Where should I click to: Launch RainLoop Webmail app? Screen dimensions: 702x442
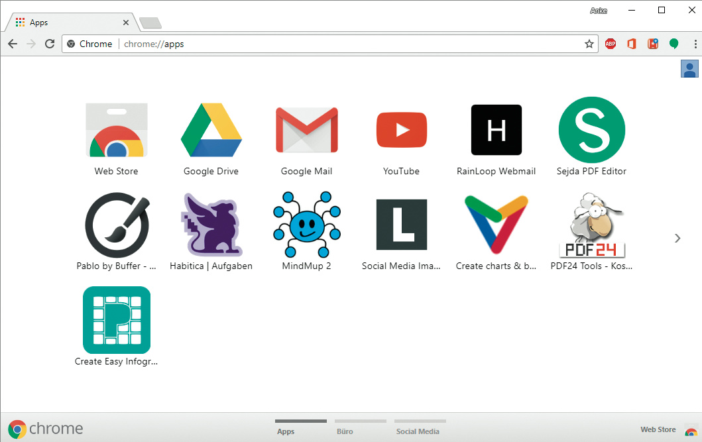tap(496, 131)
